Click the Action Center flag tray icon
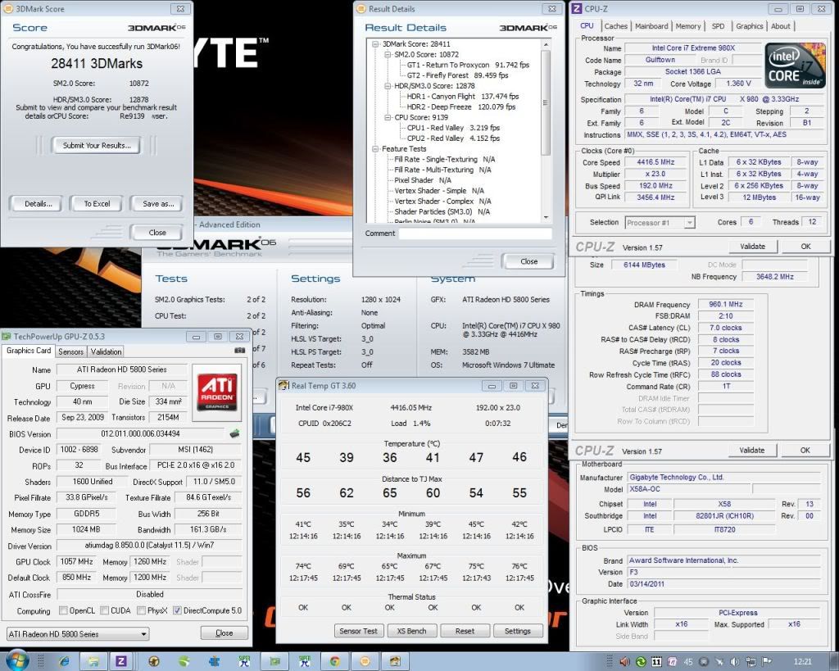The width and height of the screenshot is (839, 671). pyautogui.click(x=766, y=662)
